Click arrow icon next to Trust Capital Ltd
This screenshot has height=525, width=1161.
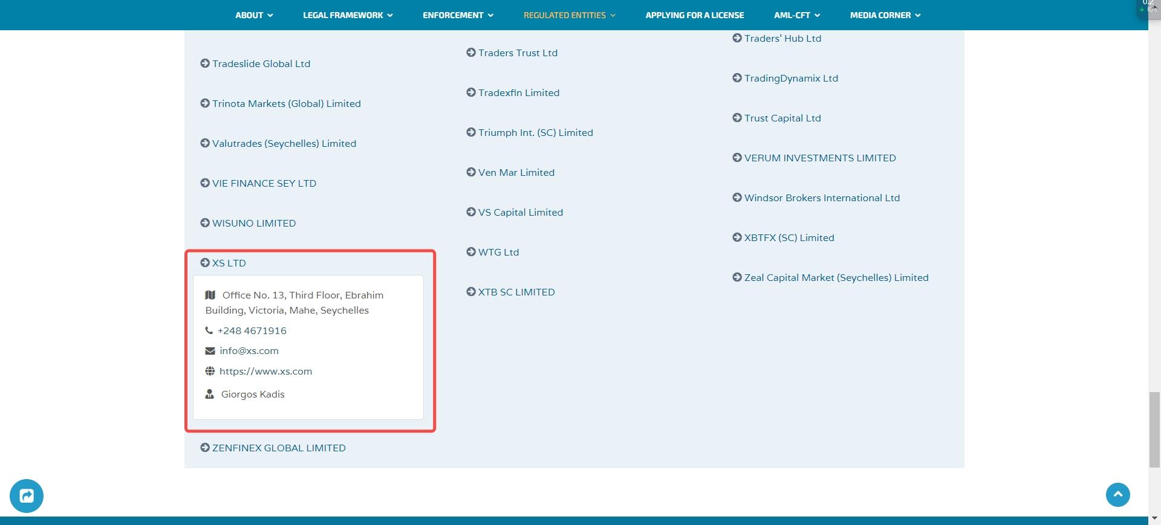(x=737, y=118)
